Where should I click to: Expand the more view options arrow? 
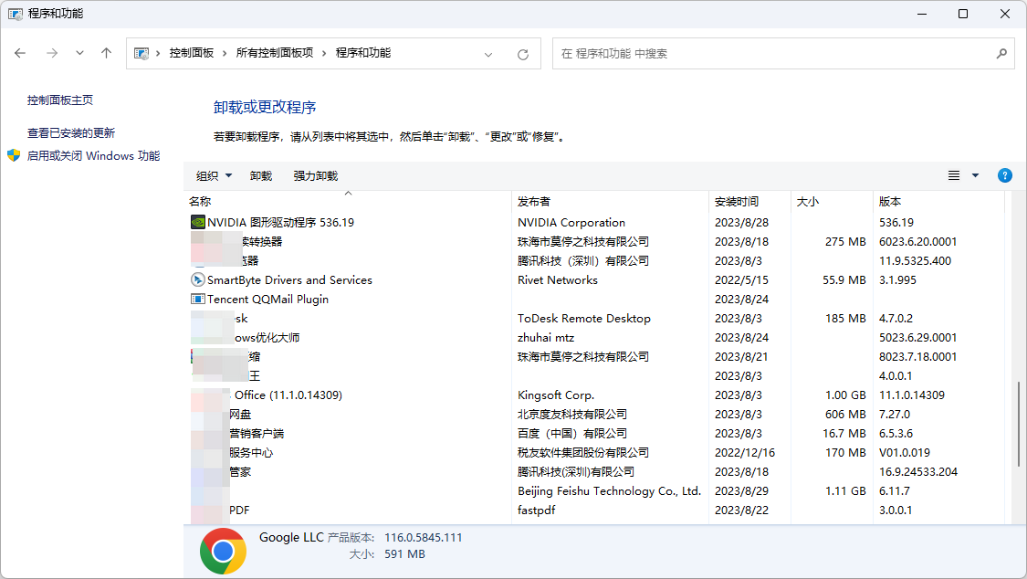(975, 175)
